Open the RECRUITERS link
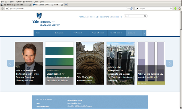This screenshot has width=182, height=109. point(104,17)
